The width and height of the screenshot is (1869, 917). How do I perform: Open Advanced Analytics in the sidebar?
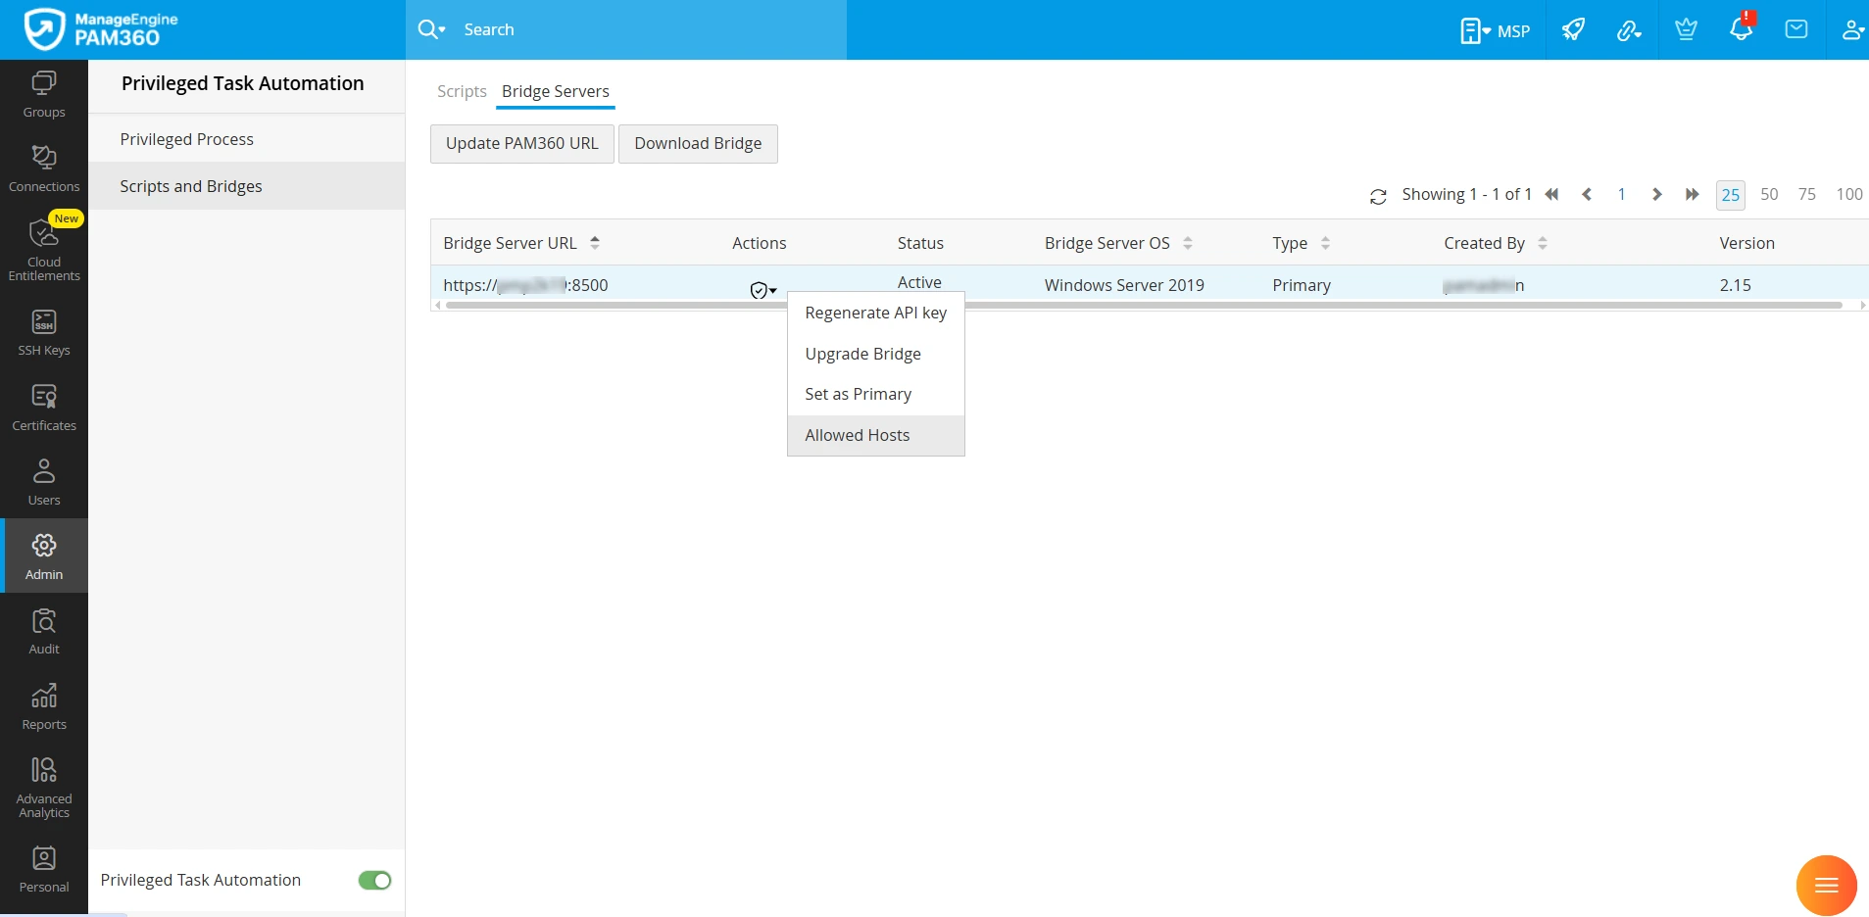[x=43, y=784]
